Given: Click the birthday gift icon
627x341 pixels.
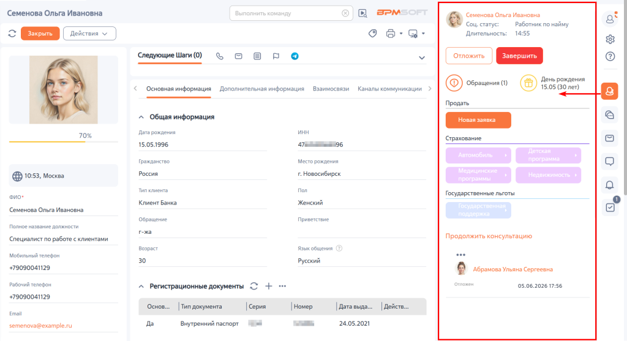Looking at the screenshot, I should click(x=528, y=83).
